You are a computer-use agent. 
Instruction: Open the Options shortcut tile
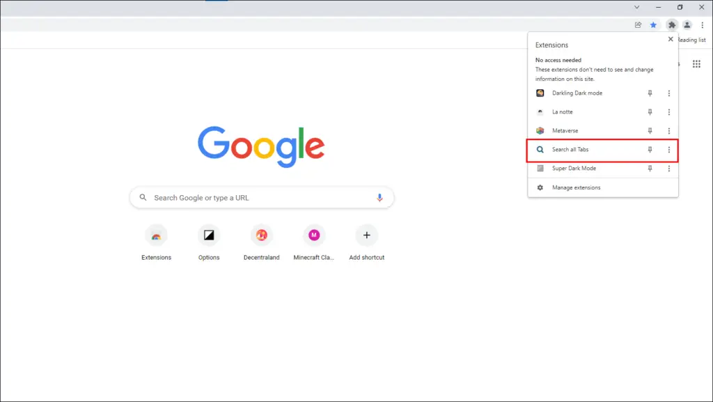[x=209, y=243]
